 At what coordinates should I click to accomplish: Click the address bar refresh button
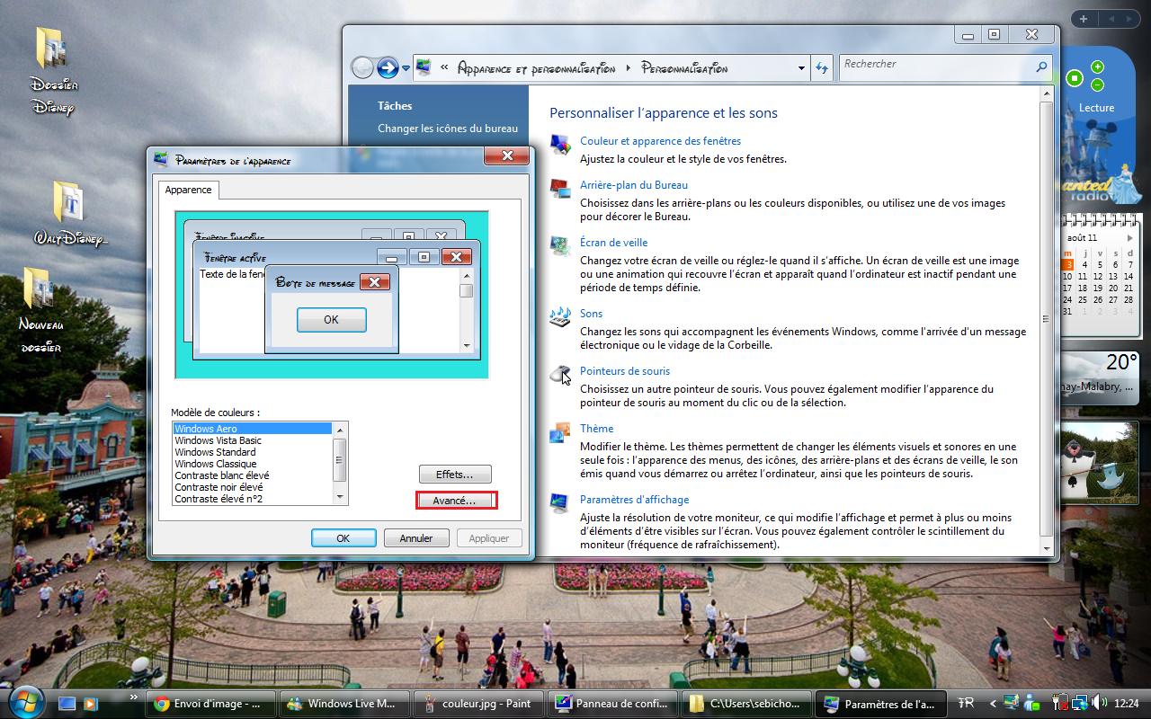click(822, 68)
